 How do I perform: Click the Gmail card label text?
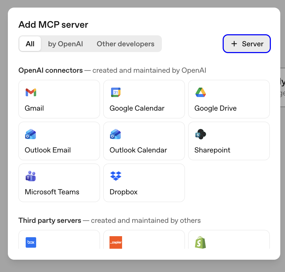(34, 108)
